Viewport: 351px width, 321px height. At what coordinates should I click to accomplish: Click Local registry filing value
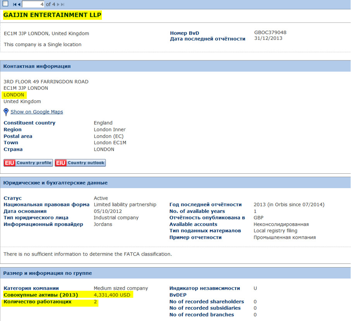click(275, 231)
